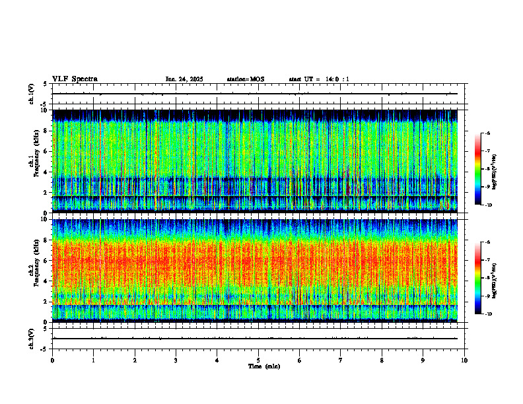This screenshot has height=404, width=523.
Task: Click the 7 tick label on Time axis
Action: point(341,360)
